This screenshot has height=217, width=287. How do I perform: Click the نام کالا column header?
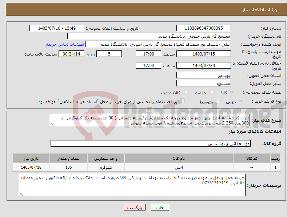point(179,159)
